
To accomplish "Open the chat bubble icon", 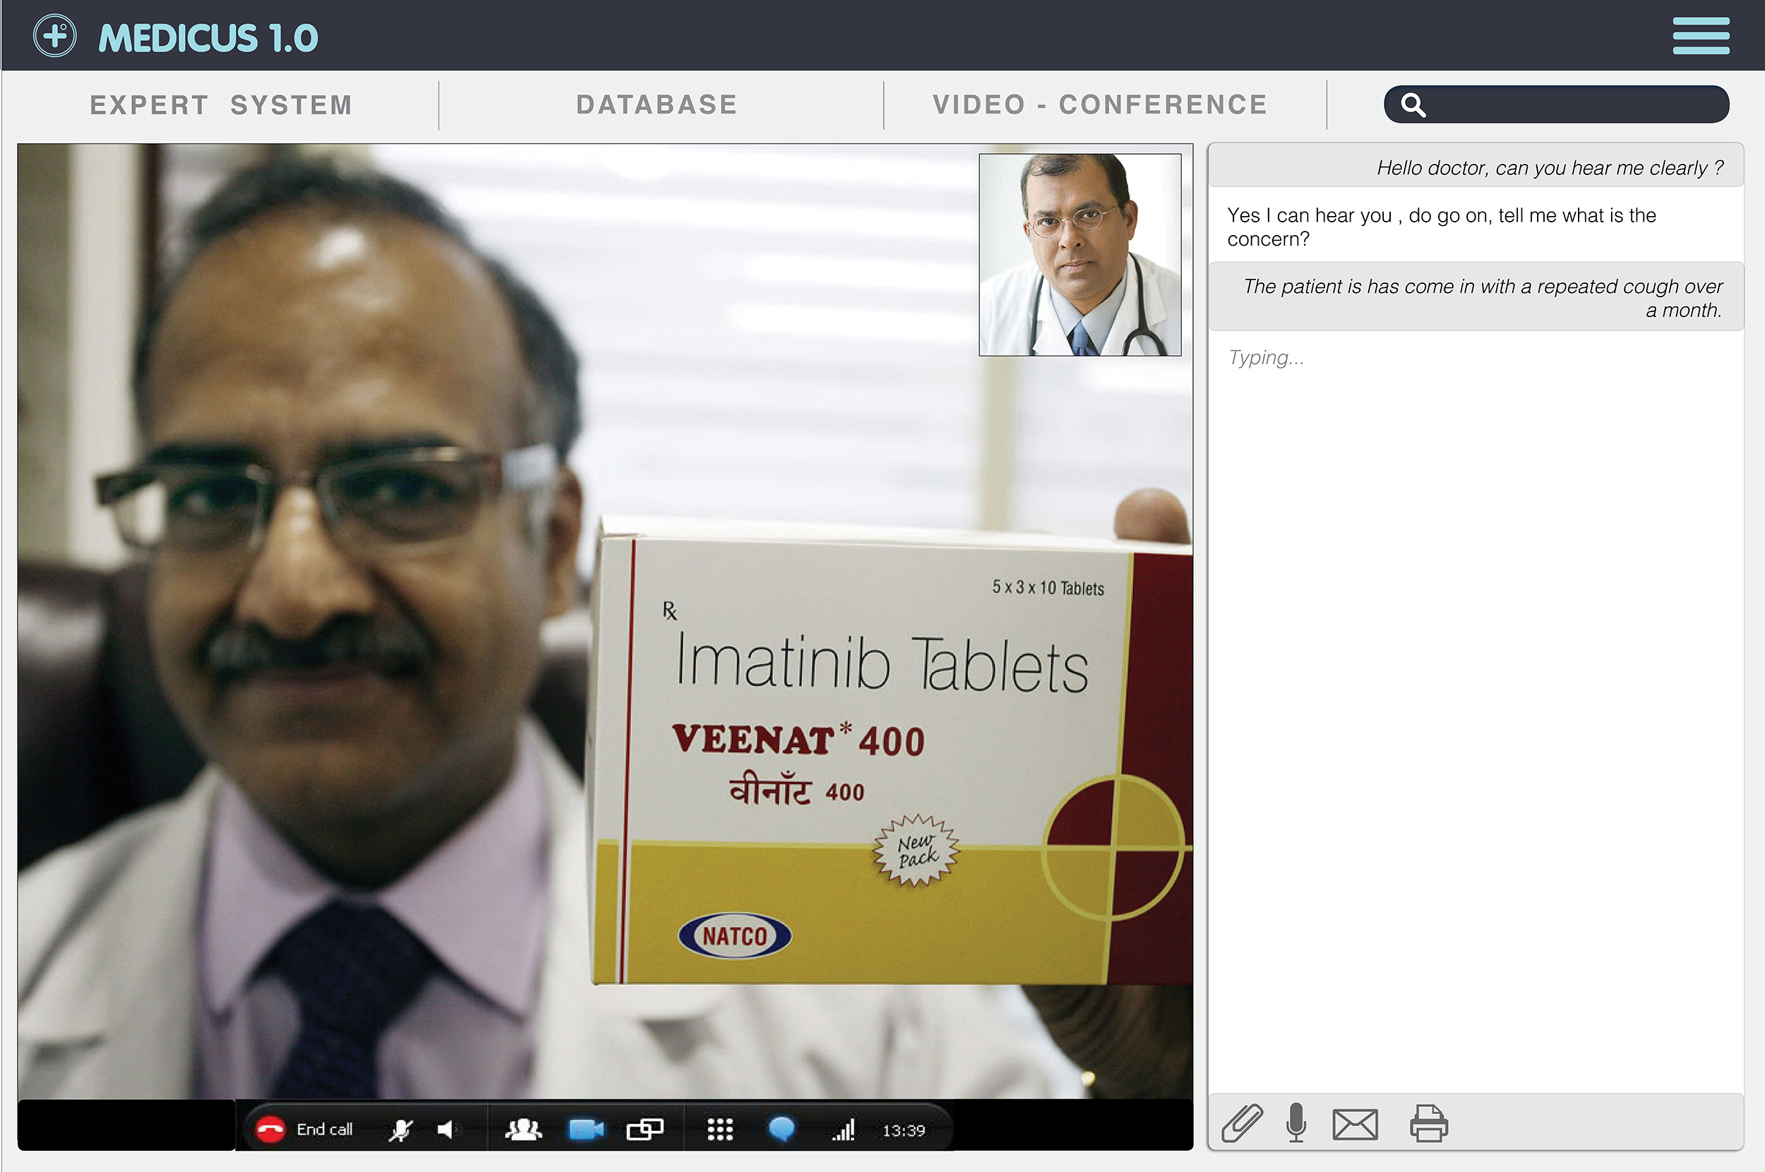I will click(x=782, y=1129).
